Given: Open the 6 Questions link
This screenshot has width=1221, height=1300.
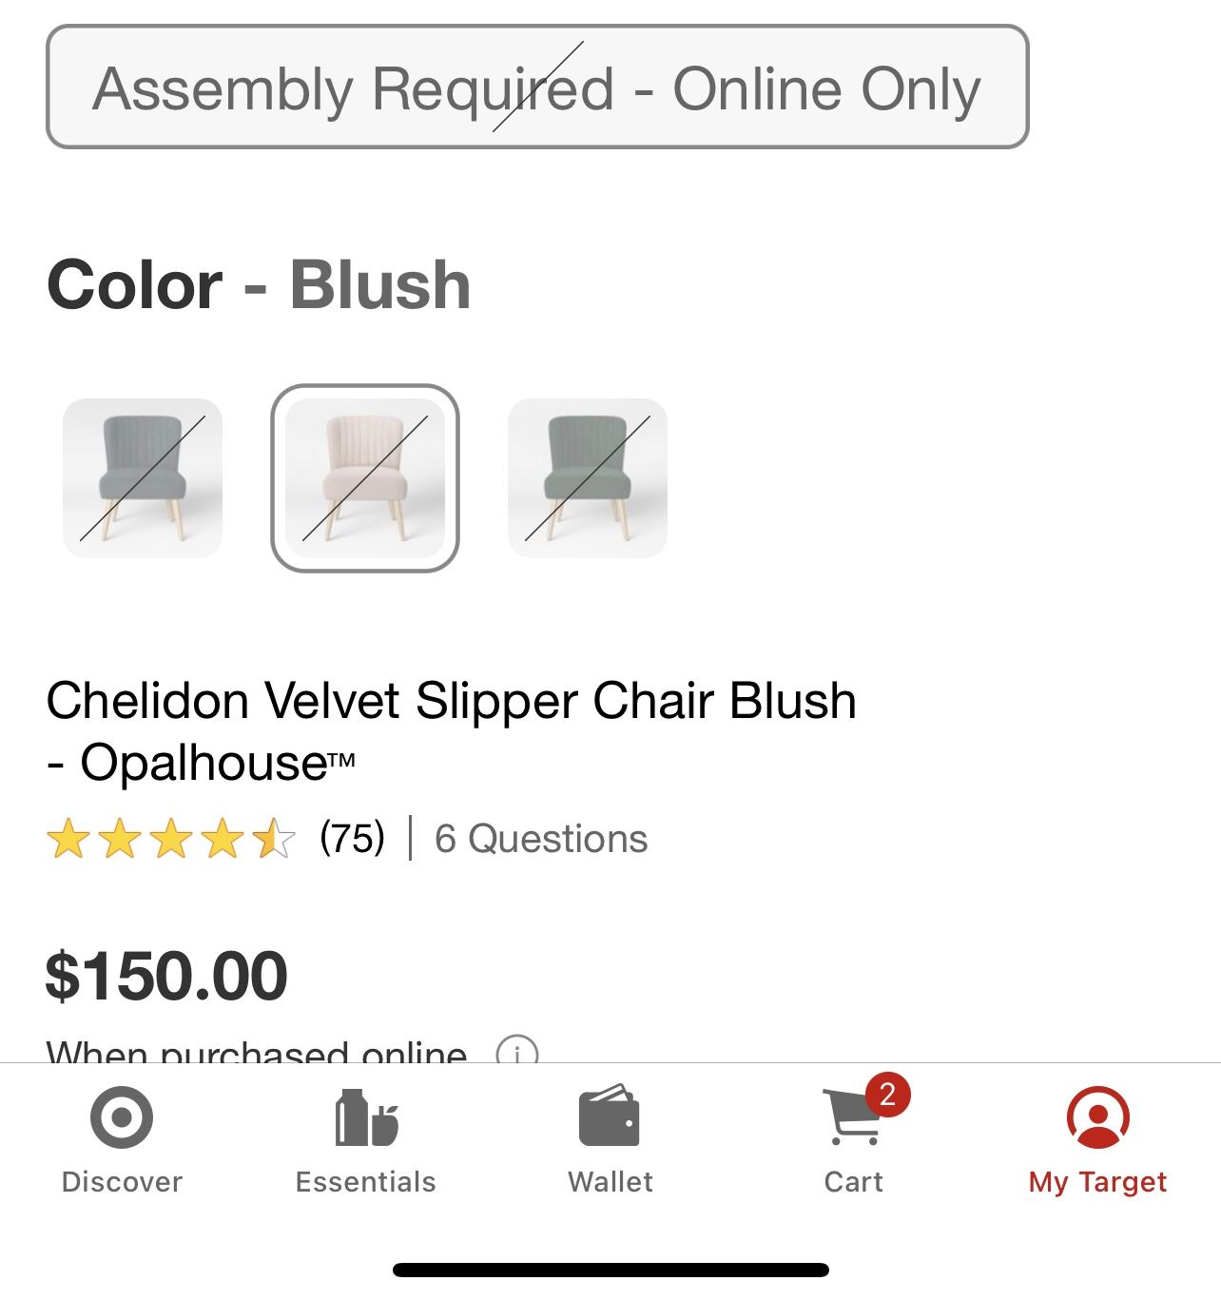Looking at the screenshot, I should 541,839.
